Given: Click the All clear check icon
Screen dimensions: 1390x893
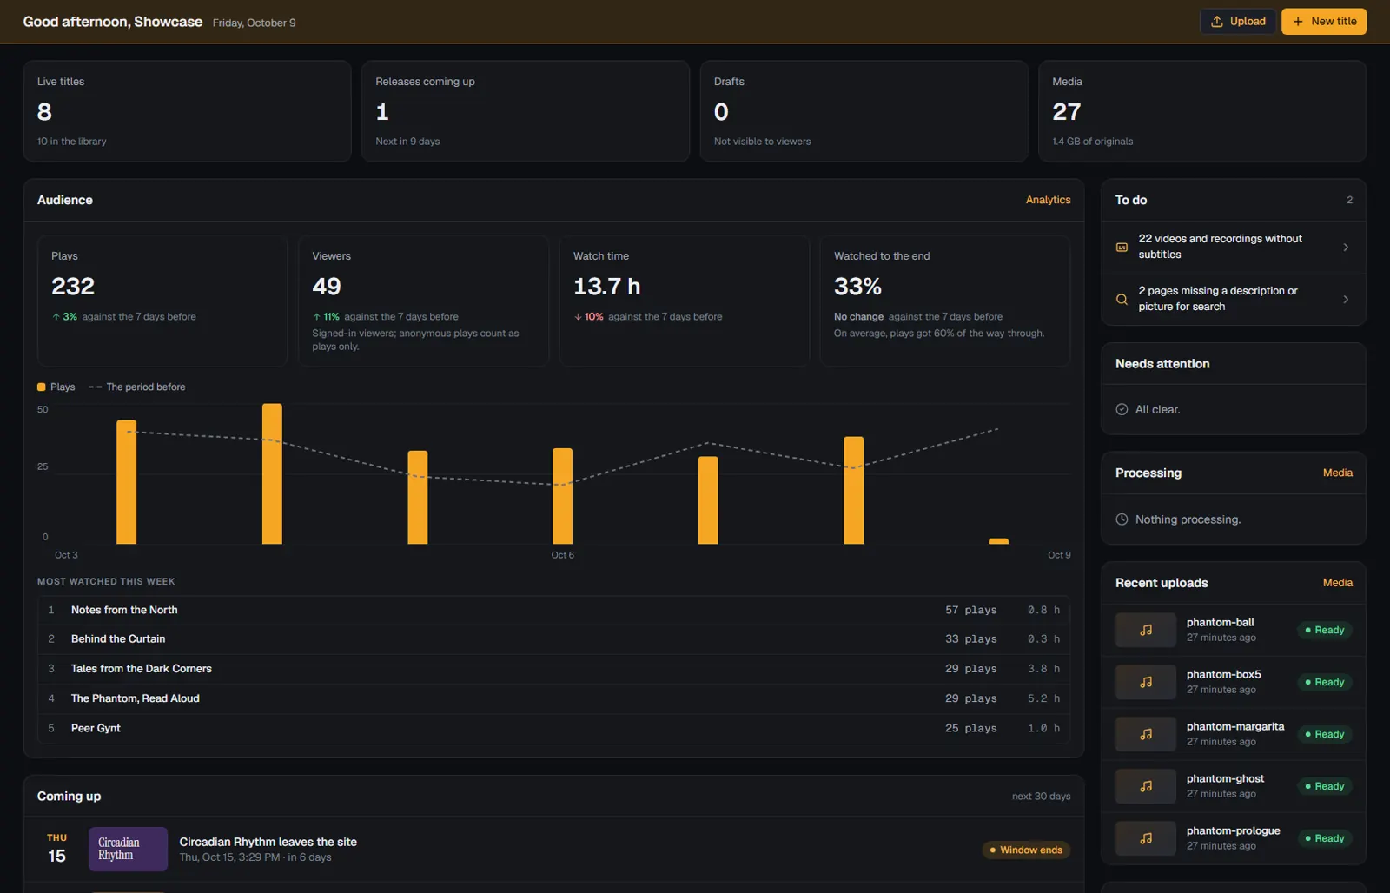Looking at the screenshot, I should [x=1122, y=409].
